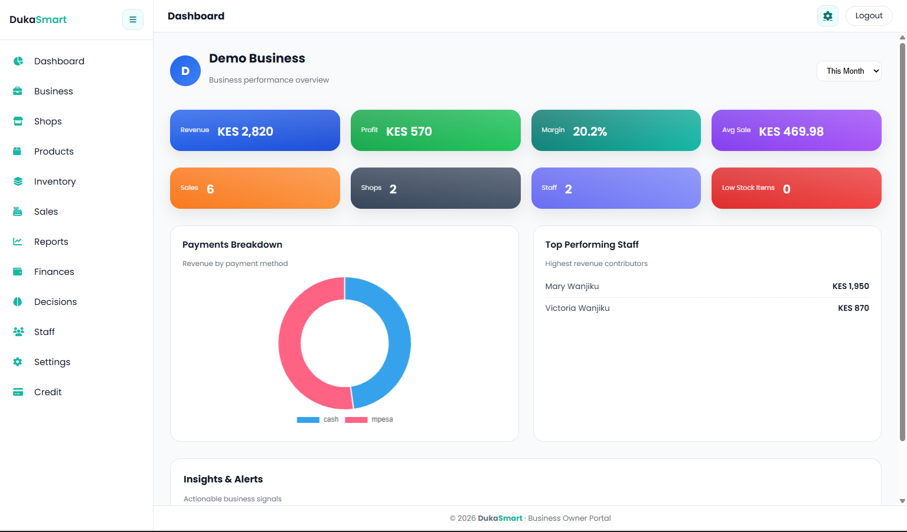The width and height of the screenshot is (907, 532).
Task: Click the Shops storefront icon
Action: pos(18,121)
